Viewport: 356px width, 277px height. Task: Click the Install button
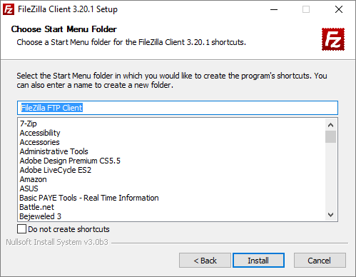[x=258, y=261]
